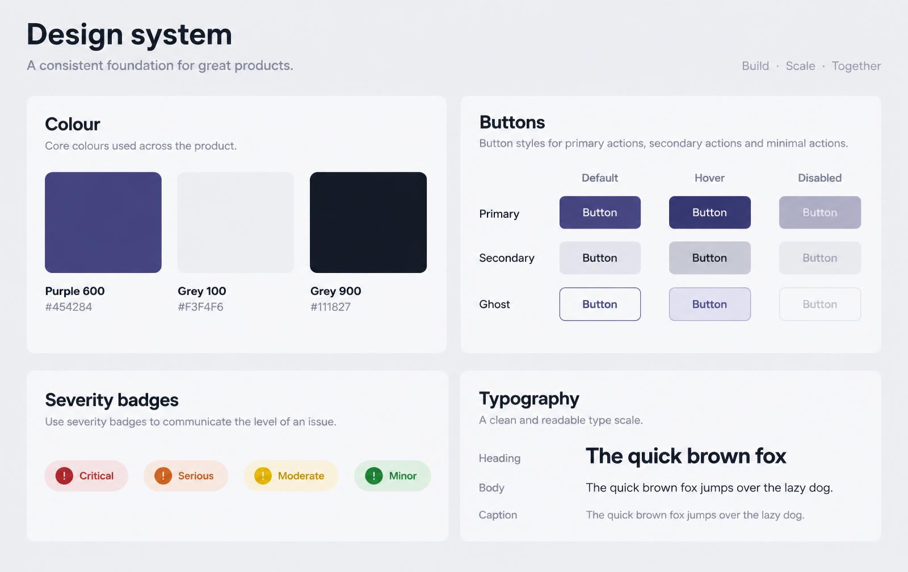This screenshot has width=908, height=572.
Task: Click the Secondary row label
Action: pyautogui.click(x=507, y=258)
